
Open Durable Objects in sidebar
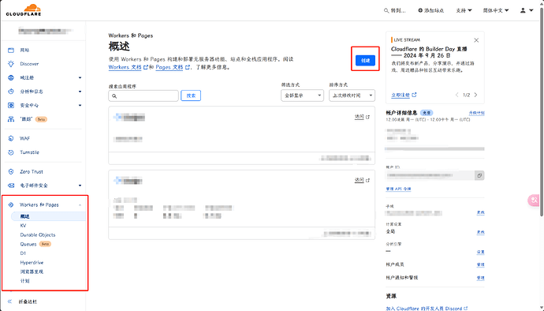click(38, 235)
